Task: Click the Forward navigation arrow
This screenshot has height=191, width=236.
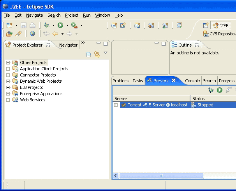Action: tap(69, 34)
